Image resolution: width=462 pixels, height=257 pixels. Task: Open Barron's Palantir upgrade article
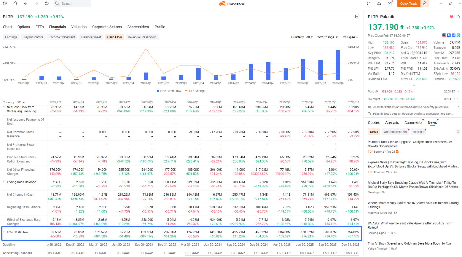(410, 144)
